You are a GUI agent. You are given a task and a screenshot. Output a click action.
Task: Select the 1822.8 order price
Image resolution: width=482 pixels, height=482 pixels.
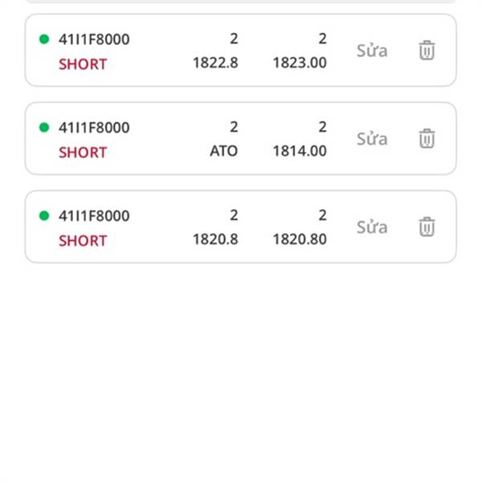(x=215, y=63)
